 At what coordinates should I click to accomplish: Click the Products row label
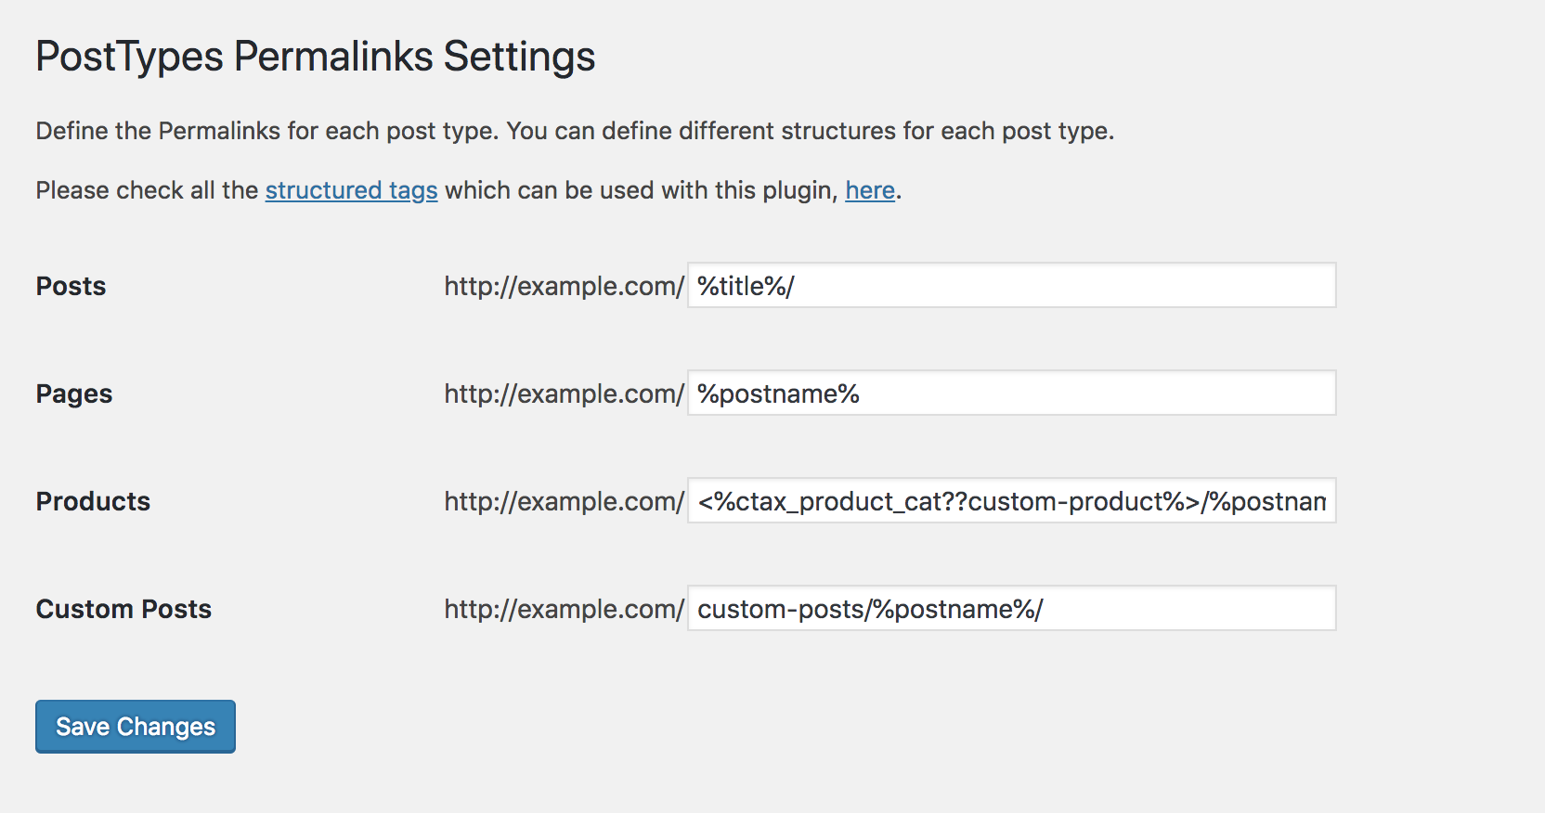point(93,501)
